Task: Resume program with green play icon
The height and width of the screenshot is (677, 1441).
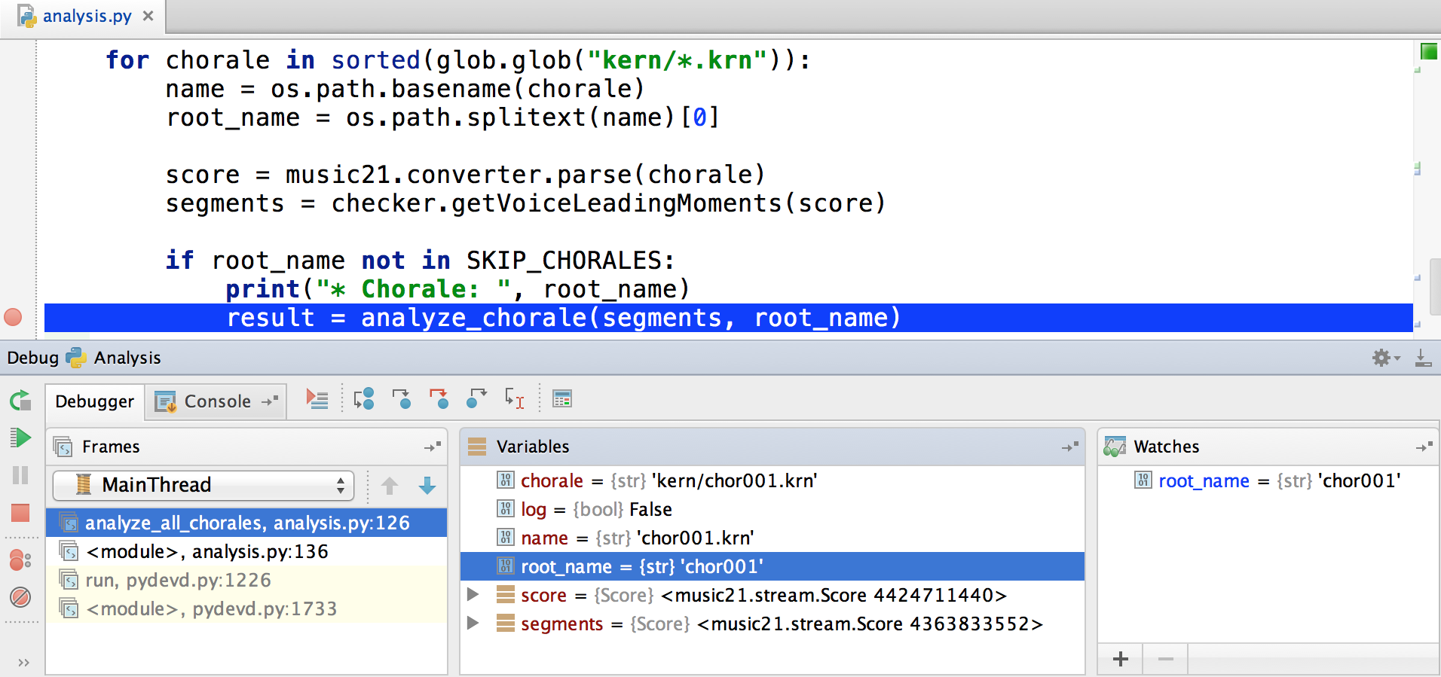Action: (20, 438)
